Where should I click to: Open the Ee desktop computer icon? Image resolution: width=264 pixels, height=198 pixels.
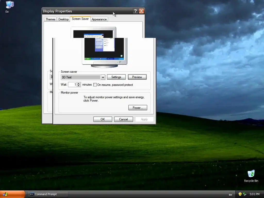click(x=9, y=7)
